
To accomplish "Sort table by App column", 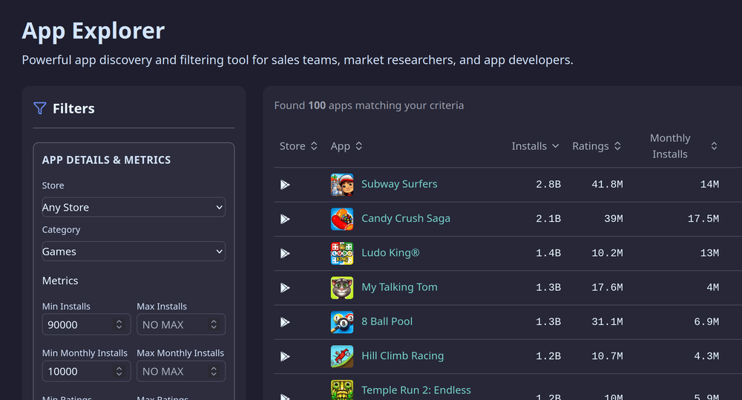I will click(x=347, y=146).
